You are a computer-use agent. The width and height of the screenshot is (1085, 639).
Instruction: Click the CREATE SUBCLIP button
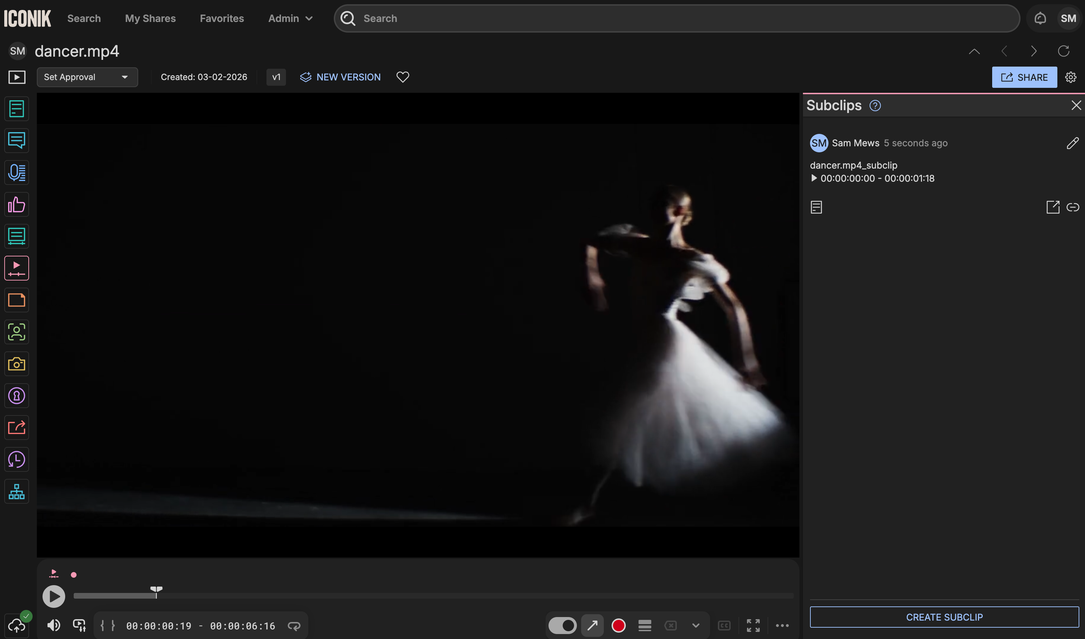pyautogui.click(x=944, y=617)
